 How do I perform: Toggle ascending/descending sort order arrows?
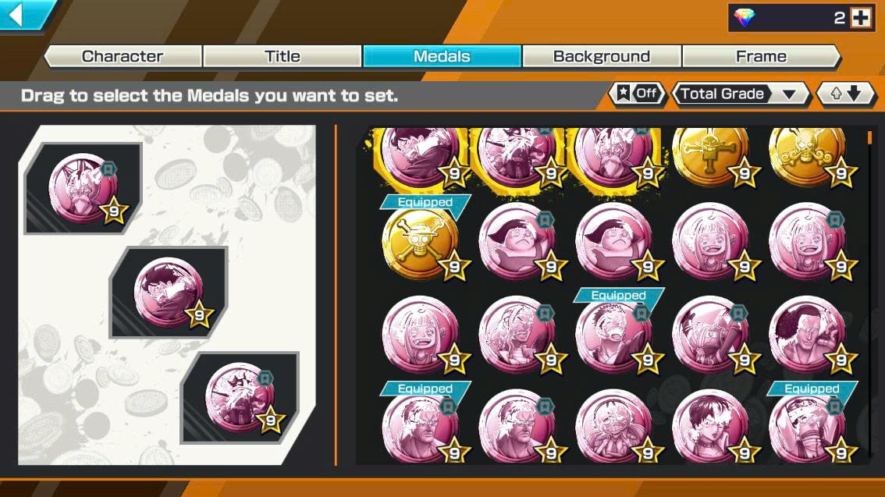pyautogui.click(x=845, y=94)
